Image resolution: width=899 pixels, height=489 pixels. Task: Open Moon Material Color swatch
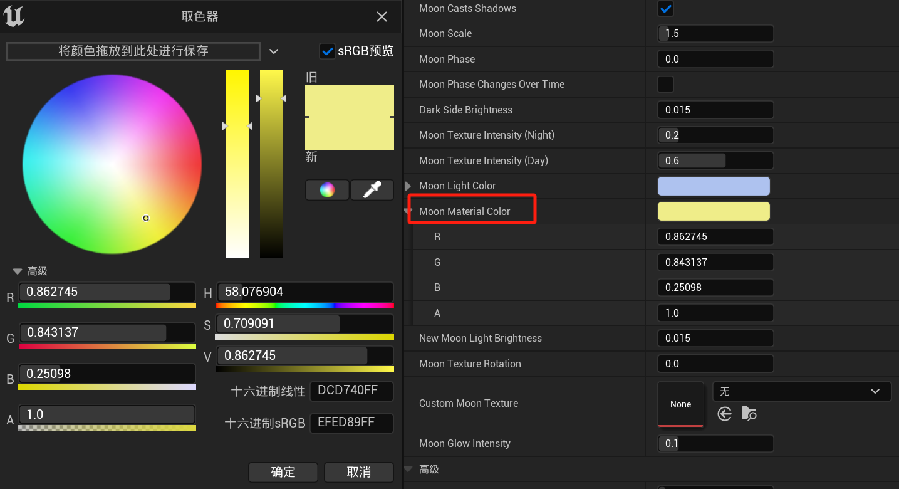[714, 211]
